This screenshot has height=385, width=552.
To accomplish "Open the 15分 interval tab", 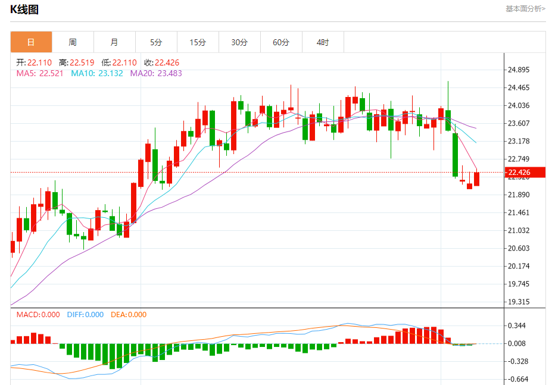I will [198, 42].
